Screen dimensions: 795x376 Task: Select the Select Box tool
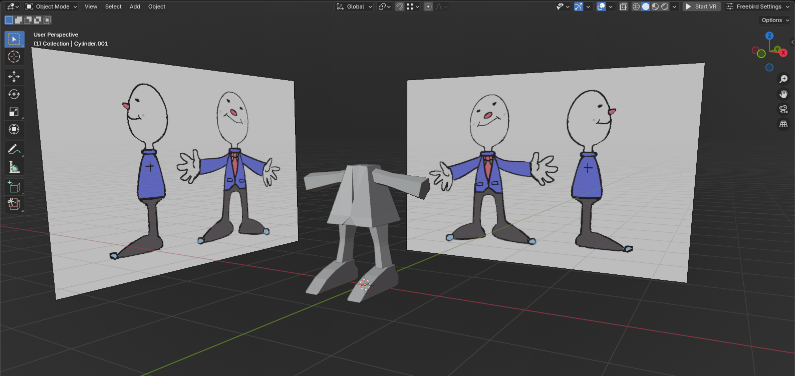(x=14, y=39)
